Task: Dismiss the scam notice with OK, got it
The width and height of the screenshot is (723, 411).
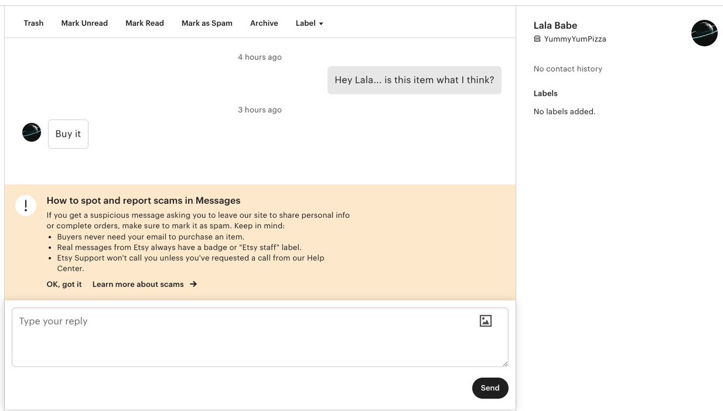Action: pyautogui.click(x=64, y=284)
